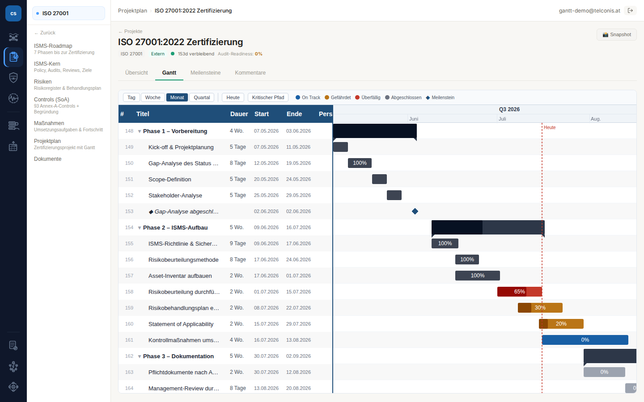Open ISMS-Roadmap in the sidebar
This screenshot has height=402, width=644.
coord(69,49)
